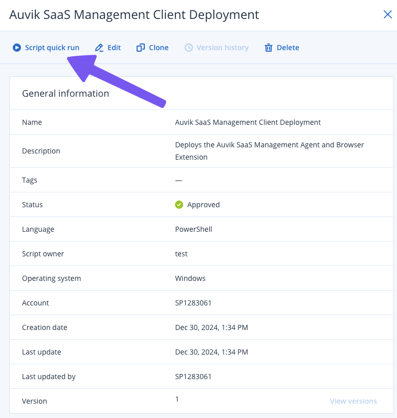Click the Approved status text
The width and height of the screenshot is (397, 418).
click(204, 205)
